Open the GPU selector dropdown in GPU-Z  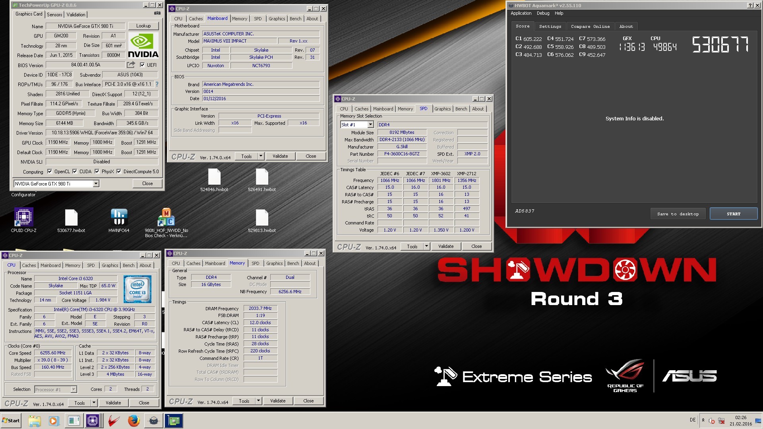click(96, 184)
